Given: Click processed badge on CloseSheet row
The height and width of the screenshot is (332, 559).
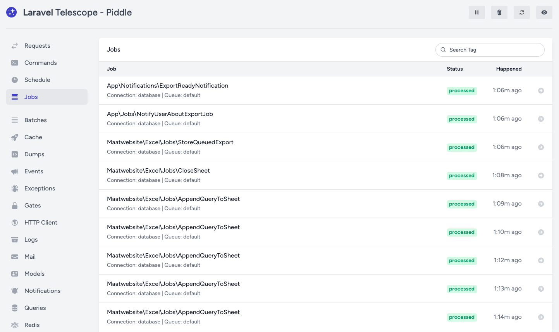Looking at the screenshot, I should (462, 176).
